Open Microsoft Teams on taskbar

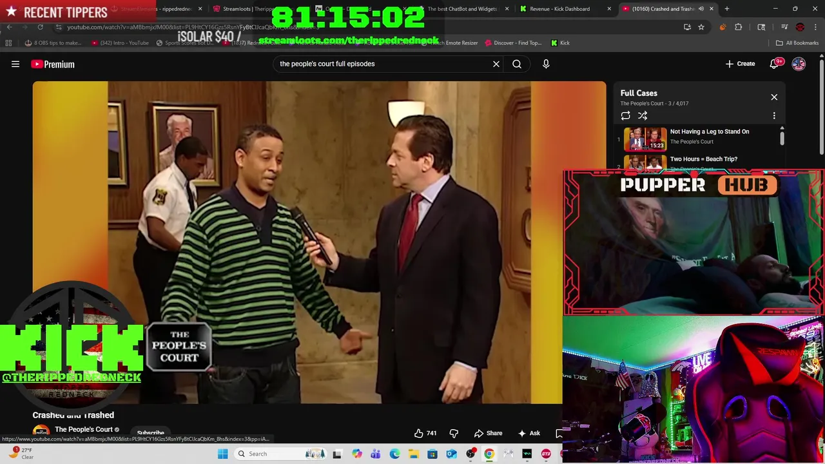(375, 454)
